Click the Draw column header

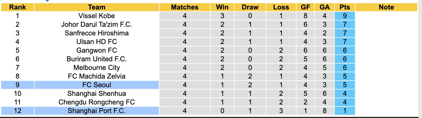click(x=250, y=7)
